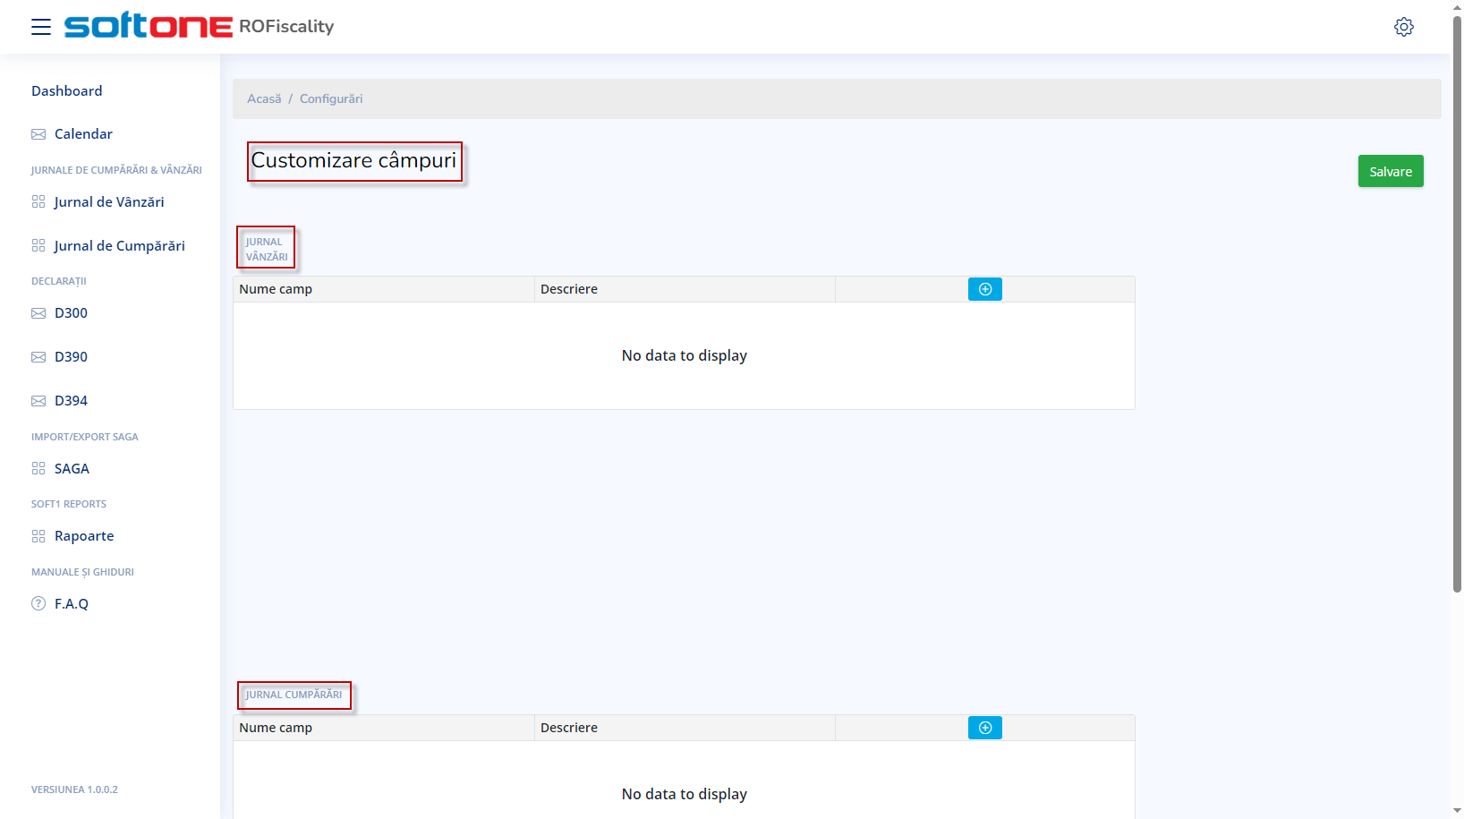The width and height of the screenshot is (1464, 819).
Task: Open Jurnal de Vânzări in sidebar
Action: [108, 202]
